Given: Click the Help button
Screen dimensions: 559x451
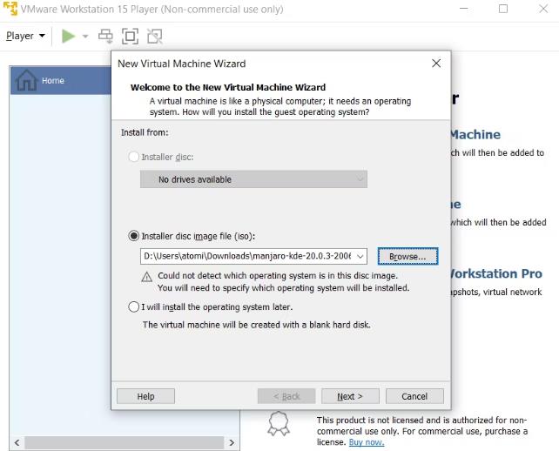Looking at the screenshot, I should (145, 396).
